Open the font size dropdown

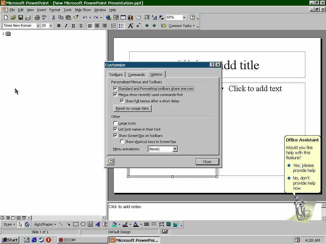click(x=51, y=26)
